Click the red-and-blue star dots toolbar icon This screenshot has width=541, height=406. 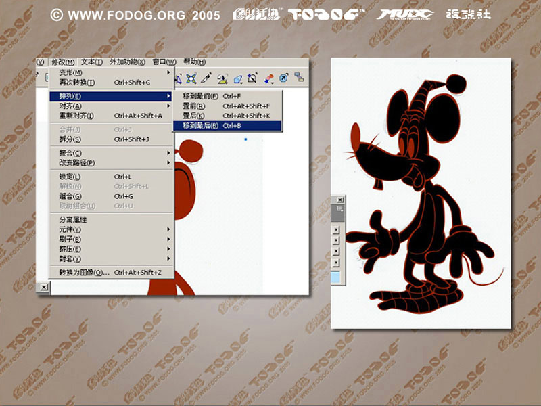268,78
